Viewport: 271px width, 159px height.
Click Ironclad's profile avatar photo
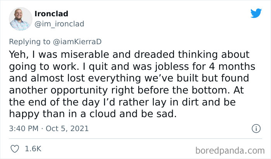21,19
